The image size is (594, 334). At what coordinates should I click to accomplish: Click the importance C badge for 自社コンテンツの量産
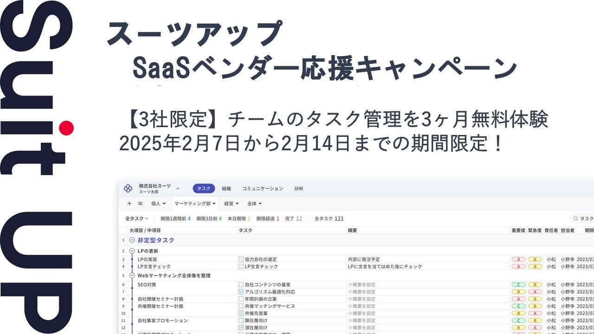click(x=518, y=284)
